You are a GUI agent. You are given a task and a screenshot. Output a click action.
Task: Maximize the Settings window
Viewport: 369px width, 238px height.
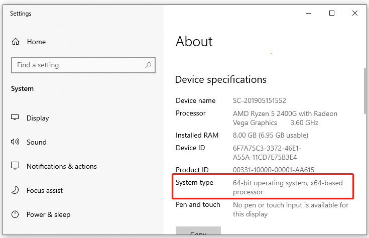332,14
